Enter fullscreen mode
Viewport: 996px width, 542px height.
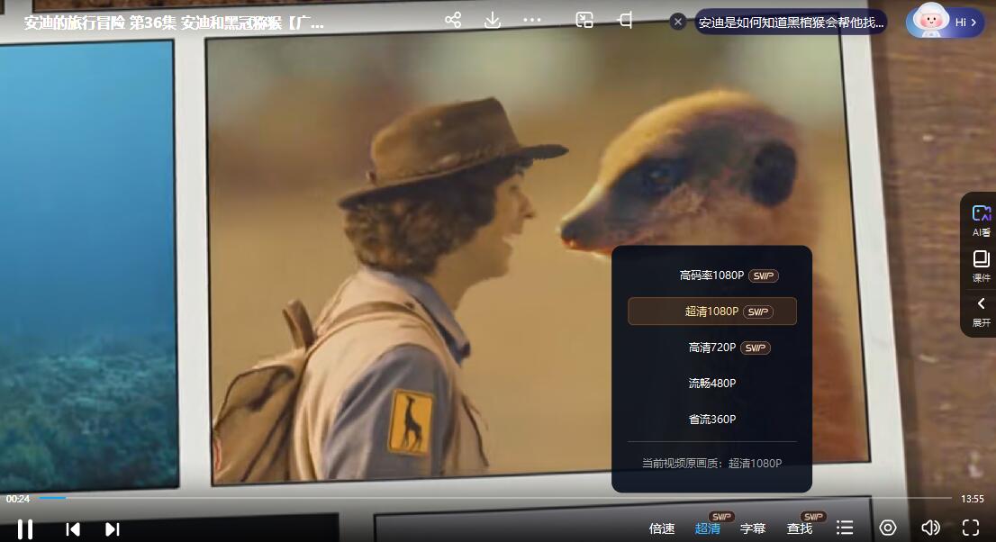tap(971, 528)
